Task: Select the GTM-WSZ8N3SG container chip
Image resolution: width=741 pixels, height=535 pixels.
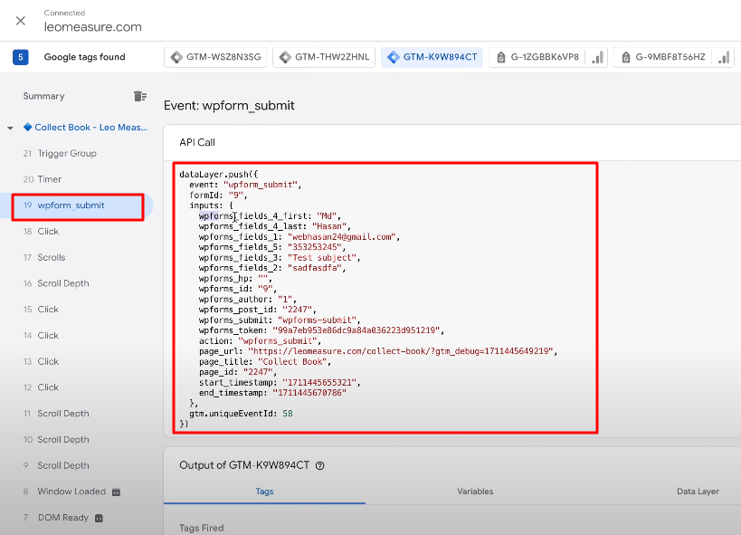Action: [x=215, y=57]
